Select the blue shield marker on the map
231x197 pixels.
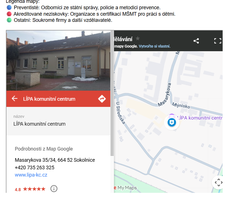pos(172,123)
